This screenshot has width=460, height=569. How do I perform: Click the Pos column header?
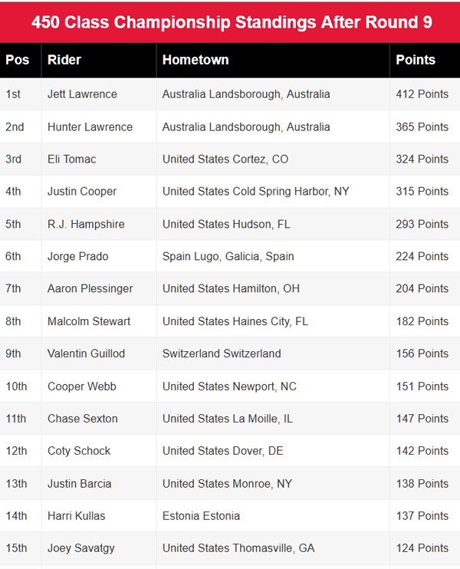[18, 60]
